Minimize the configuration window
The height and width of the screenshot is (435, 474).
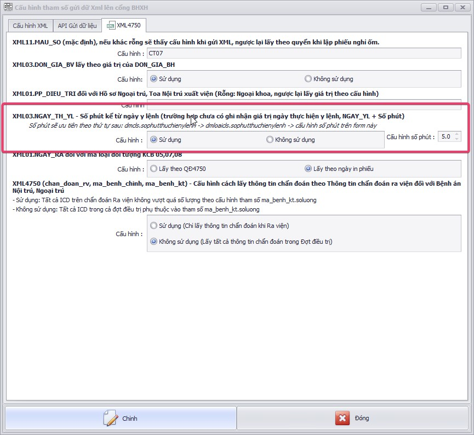[x=429, y=8]
